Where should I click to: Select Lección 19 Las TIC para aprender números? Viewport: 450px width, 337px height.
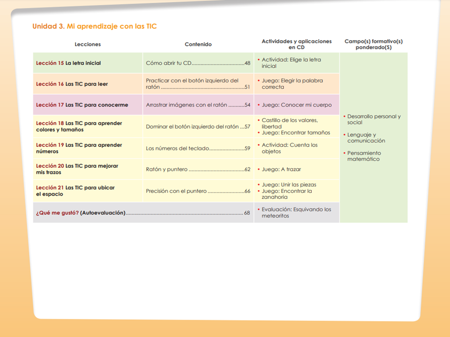(x=79, y=148)
